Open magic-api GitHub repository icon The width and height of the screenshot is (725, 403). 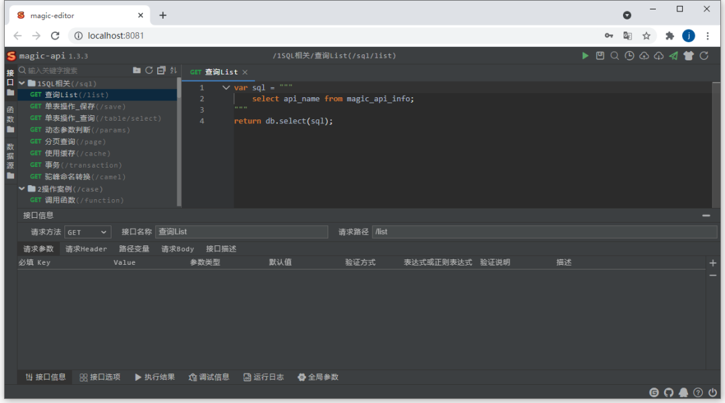669,392
